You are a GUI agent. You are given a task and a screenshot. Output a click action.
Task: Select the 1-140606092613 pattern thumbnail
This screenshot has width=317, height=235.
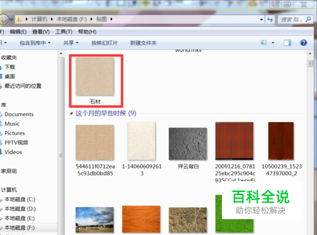(141, 141)
